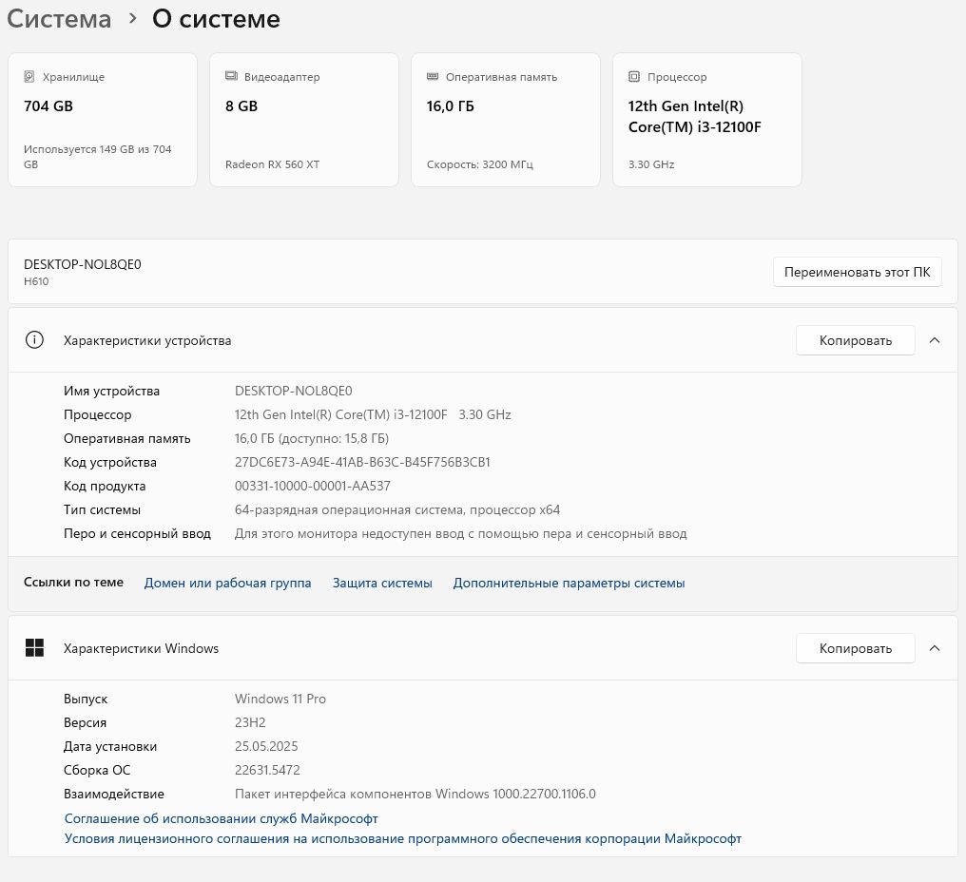Open the Microsoft software license terms link

[x=403, y=838]
